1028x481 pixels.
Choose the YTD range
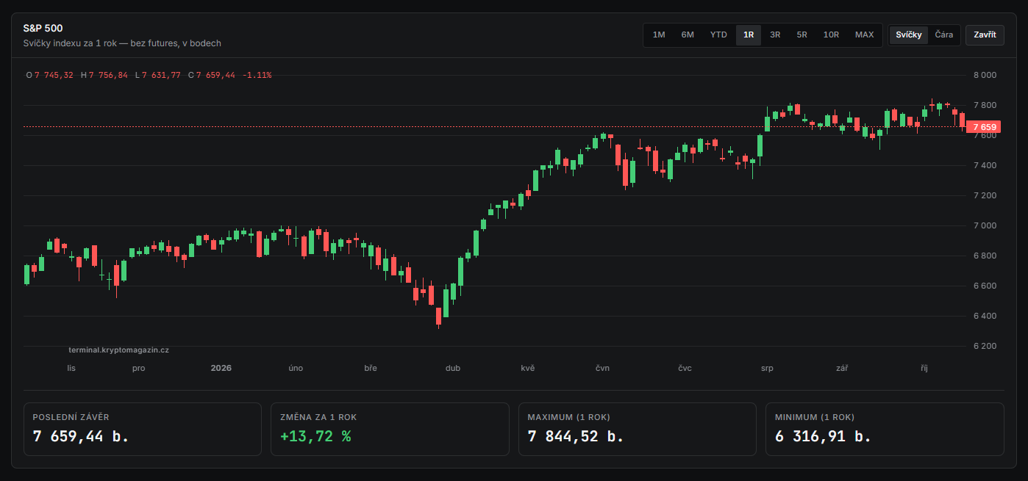[718, 35]
